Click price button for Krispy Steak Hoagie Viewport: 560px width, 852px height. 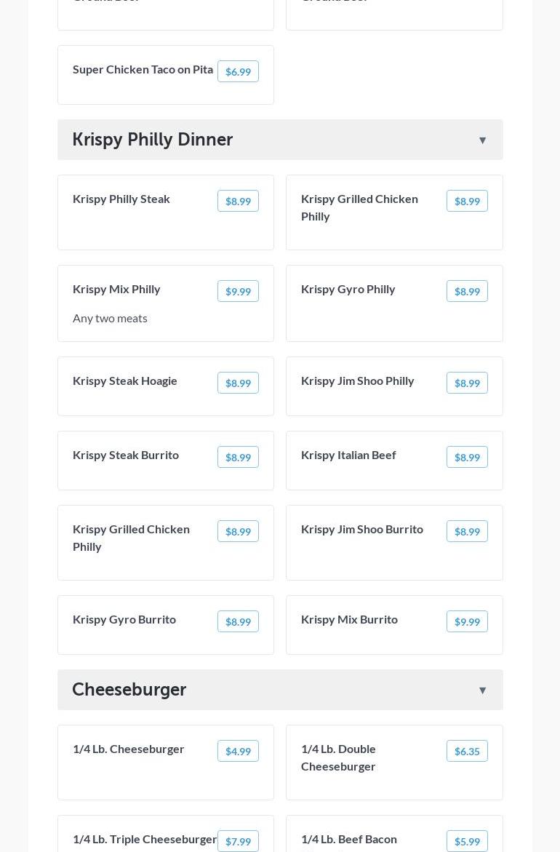coord(238,383)
